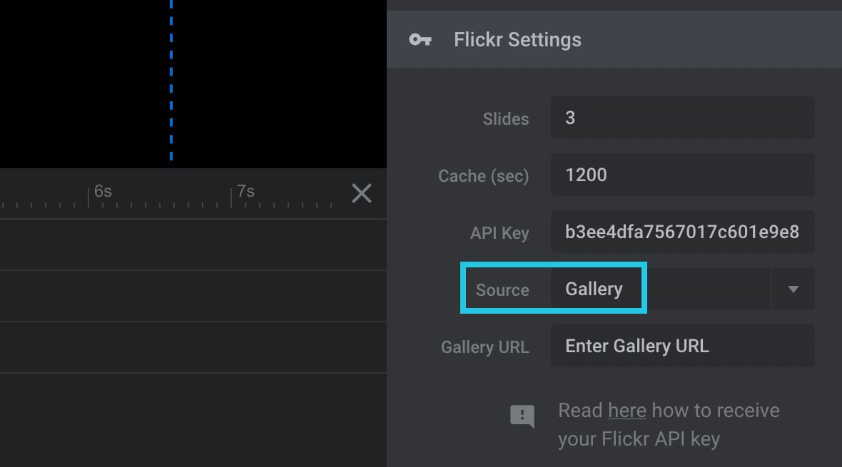Image resolution: width=842 pixels, height=467 pixels.
Task: Click the Gallery URL label
Action: [x=485, y=347]
